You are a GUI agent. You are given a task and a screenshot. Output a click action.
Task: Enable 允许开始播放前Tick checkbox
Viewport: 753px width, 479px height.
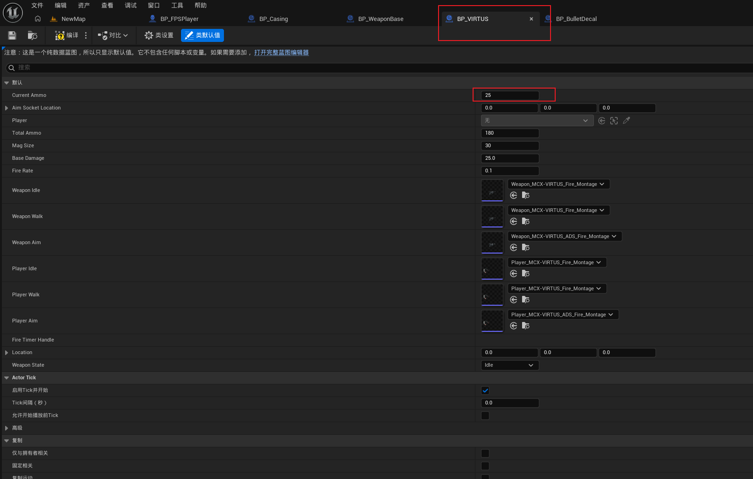(485, 416)
